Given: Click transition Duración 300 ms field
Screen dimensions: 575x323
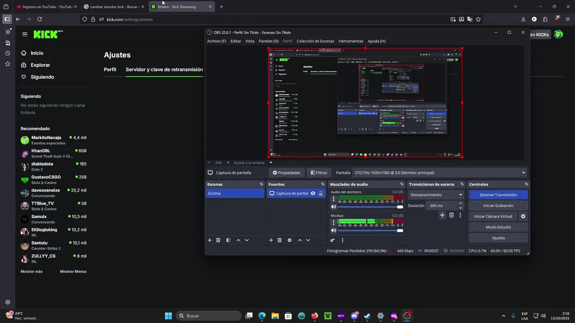Looking at the screenshot, I should [442, 205].
